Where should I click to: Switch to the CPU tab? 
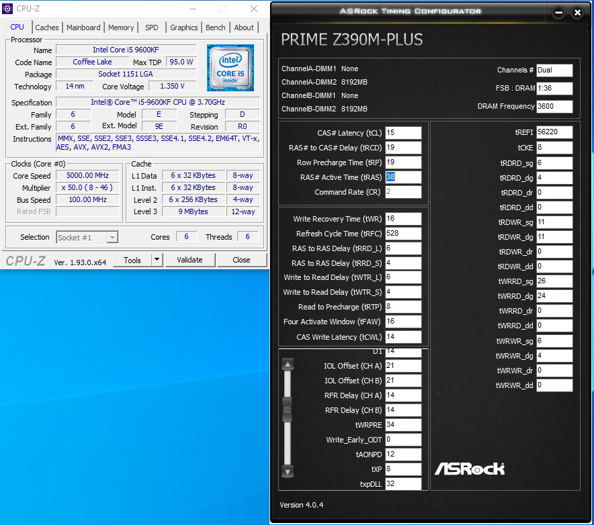coord(17,28)
